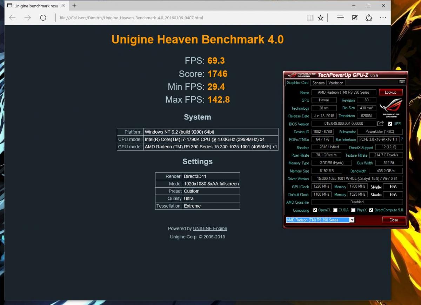Open Edge More actions ellipsis menu
This screenshot has width=421, height=305.
click(383, 18)
